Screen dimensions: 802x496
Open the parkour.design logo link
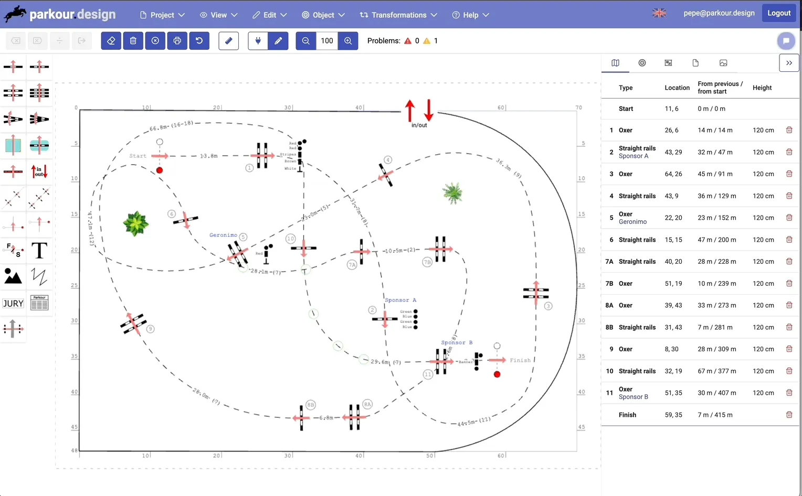(59, 14)
